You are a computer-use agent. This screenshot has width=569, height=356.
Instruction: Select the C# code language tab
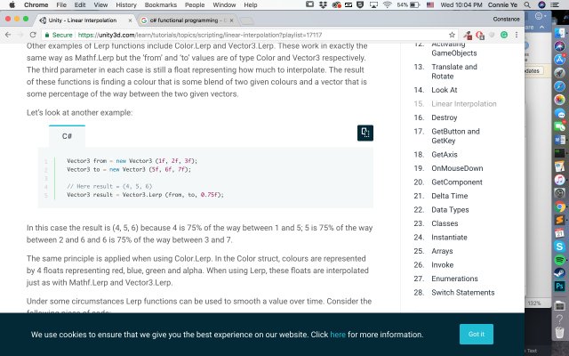[x=67, y=136]
